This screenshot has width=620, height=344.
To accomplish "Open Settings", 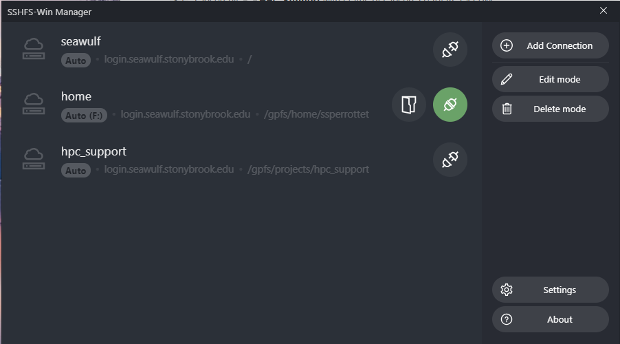I will (550, 290).
